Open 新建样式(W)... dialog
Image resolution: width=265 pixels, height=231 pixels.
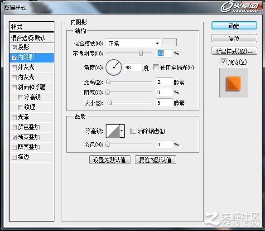(234, 51)
